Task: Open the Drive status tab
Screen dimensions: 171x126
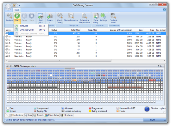Action: coord(52,115)
